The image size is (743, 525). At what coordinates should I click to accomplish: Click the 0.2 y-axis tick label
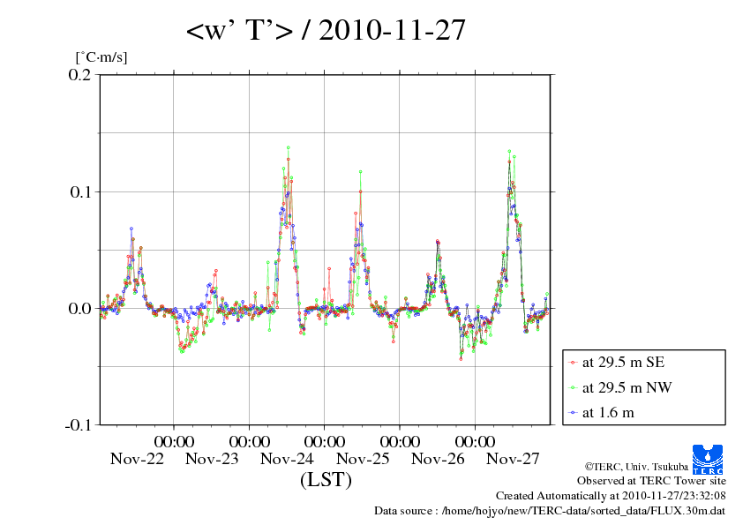tap(79, 74)
